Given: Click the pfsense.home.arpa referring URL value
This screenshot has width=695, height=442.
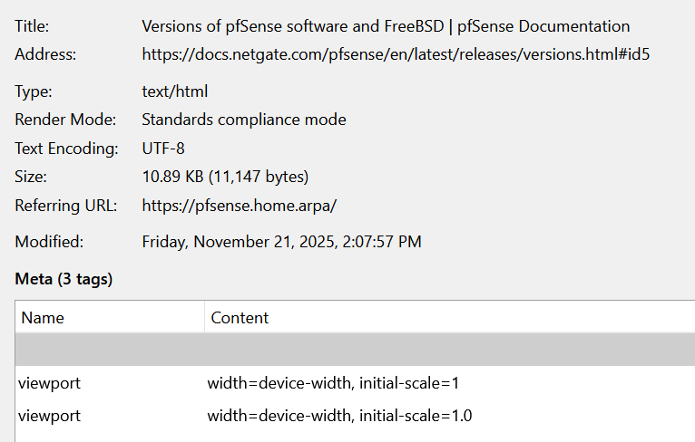Looking at the screenshot, I should coord(240,206).
